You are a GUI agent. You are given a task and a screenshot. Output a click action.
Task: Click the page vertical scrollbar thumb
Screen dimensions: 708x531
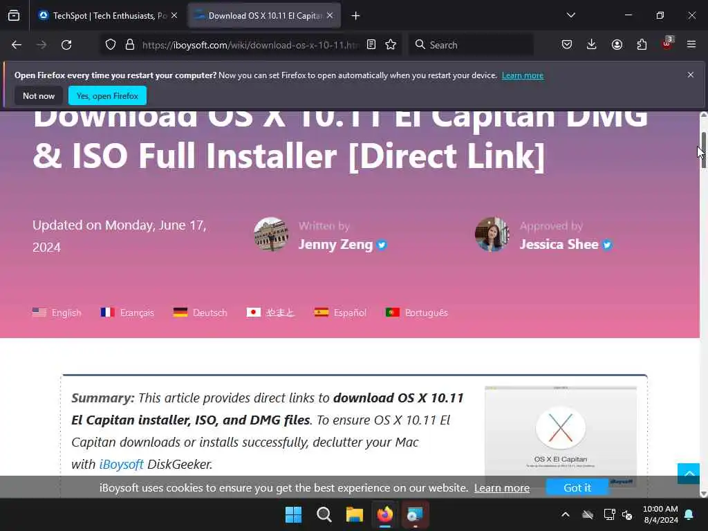pyautogui.click(x=703, y=151)
